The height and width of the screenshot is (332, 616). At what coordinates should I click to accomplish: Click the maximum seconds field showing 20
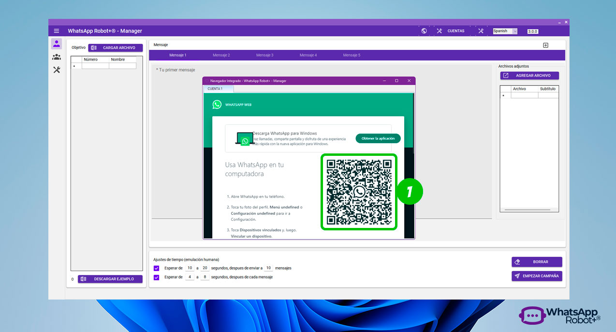pos(205,268)
